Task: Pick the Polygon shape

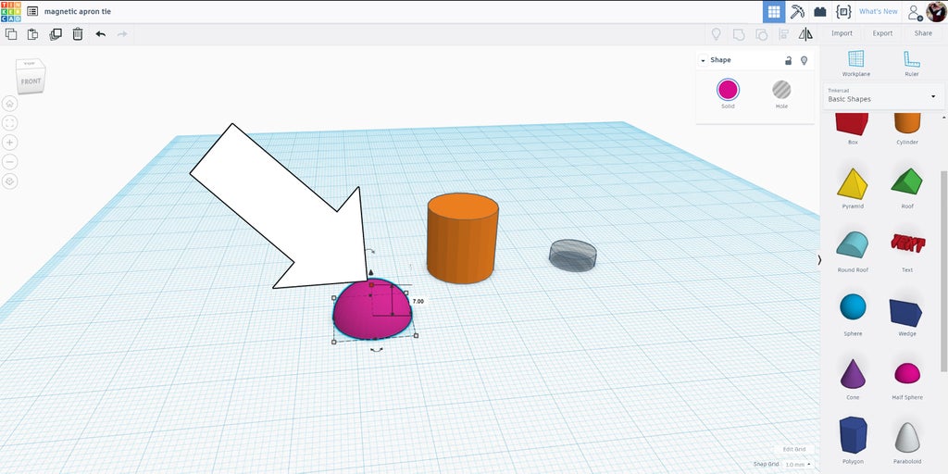Action: (x=853, y=440)
